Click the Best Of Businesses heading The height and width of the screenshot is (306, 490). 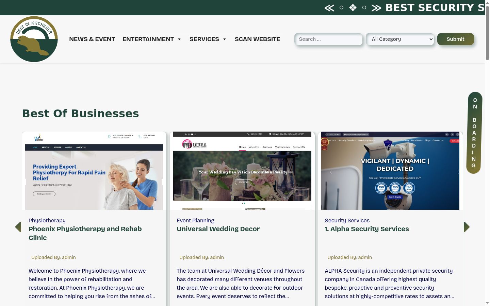(x=81, y=113)
